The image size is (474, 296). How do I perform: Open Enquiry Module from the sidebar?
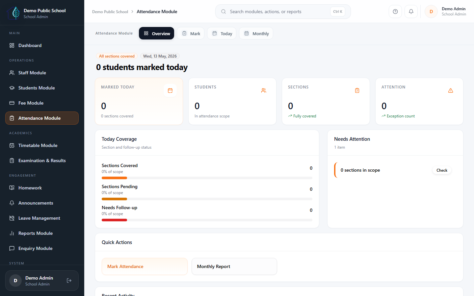(x=42, y=248)
